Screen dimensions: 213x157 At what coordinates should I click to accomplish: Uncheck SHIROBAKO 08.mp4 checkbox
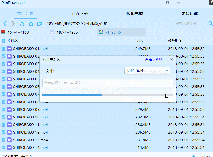click(x=4, y=102)
